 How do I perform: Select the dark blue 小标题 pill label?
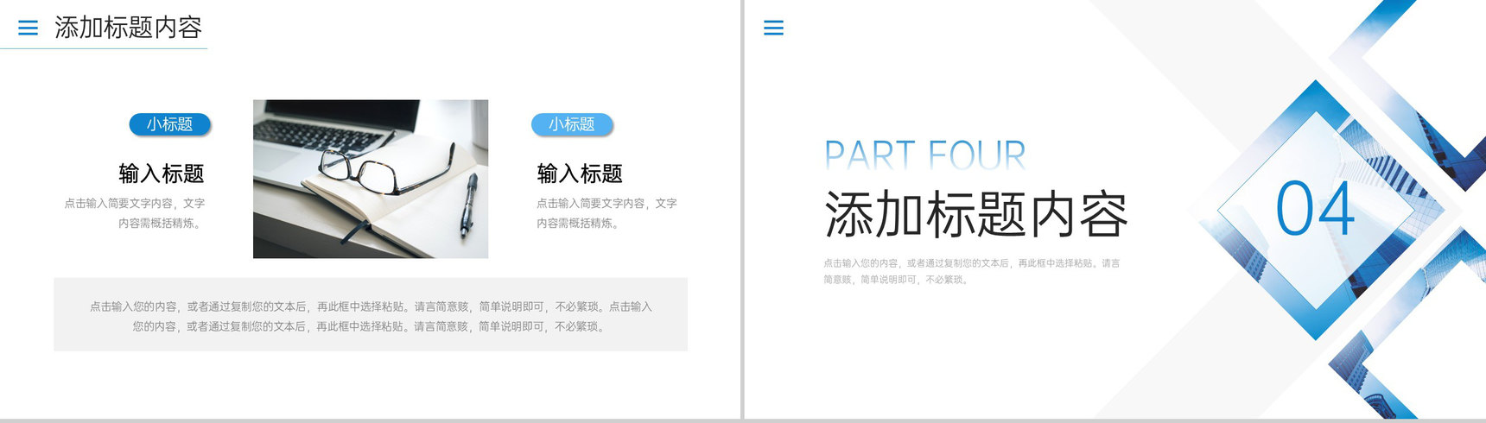pos(169,124)
